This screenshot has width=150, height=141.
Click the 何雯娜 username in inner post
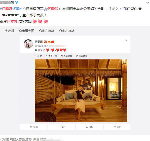tap(39, 42)
